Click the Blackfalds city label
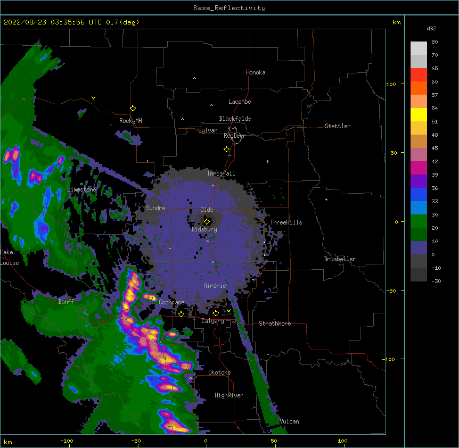Screen dimensions: 459x448 235,119
